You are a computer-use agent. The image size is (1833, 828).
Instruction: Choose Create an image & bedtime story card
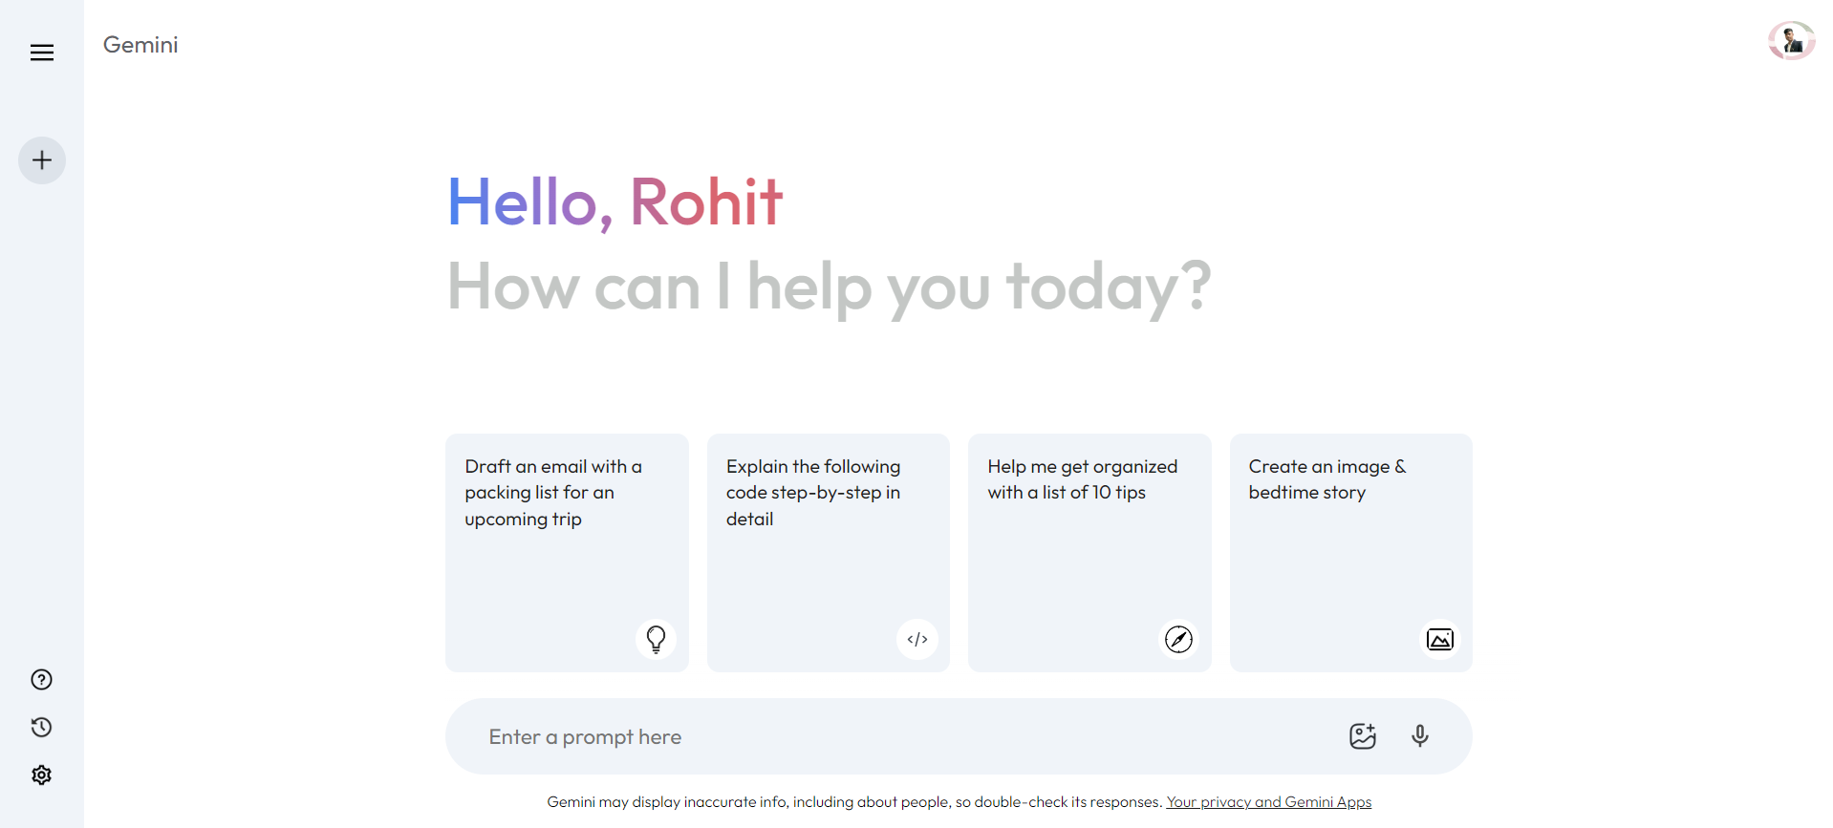click(1351, 553)
